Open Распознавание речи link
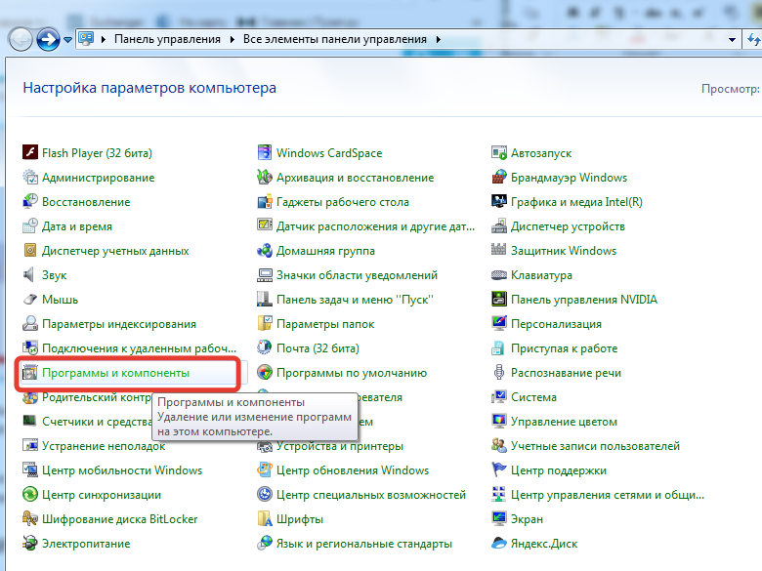This screenshot has height=571, width=762. tap(566, 373)
